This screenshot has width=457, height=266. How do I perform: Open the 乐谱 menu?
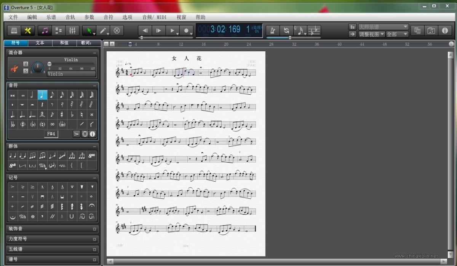point(51,17)
